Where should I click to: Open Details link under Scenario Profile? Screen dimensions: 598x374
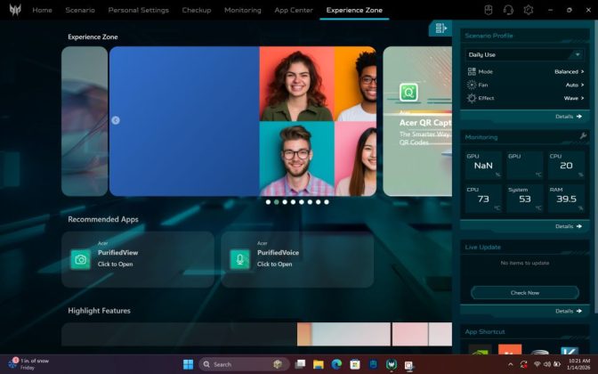tap(568, 116)
